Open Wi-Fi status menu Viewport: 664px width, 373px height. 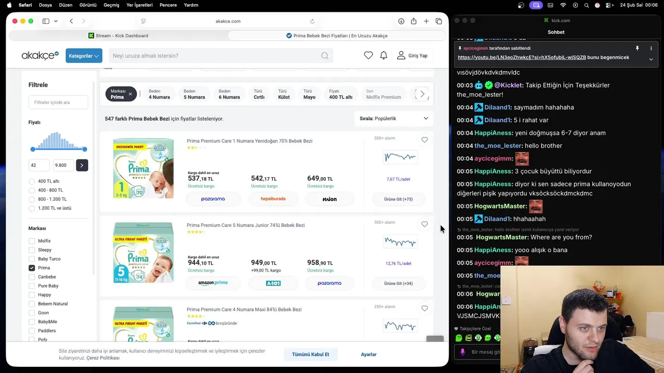click(563, 5)
